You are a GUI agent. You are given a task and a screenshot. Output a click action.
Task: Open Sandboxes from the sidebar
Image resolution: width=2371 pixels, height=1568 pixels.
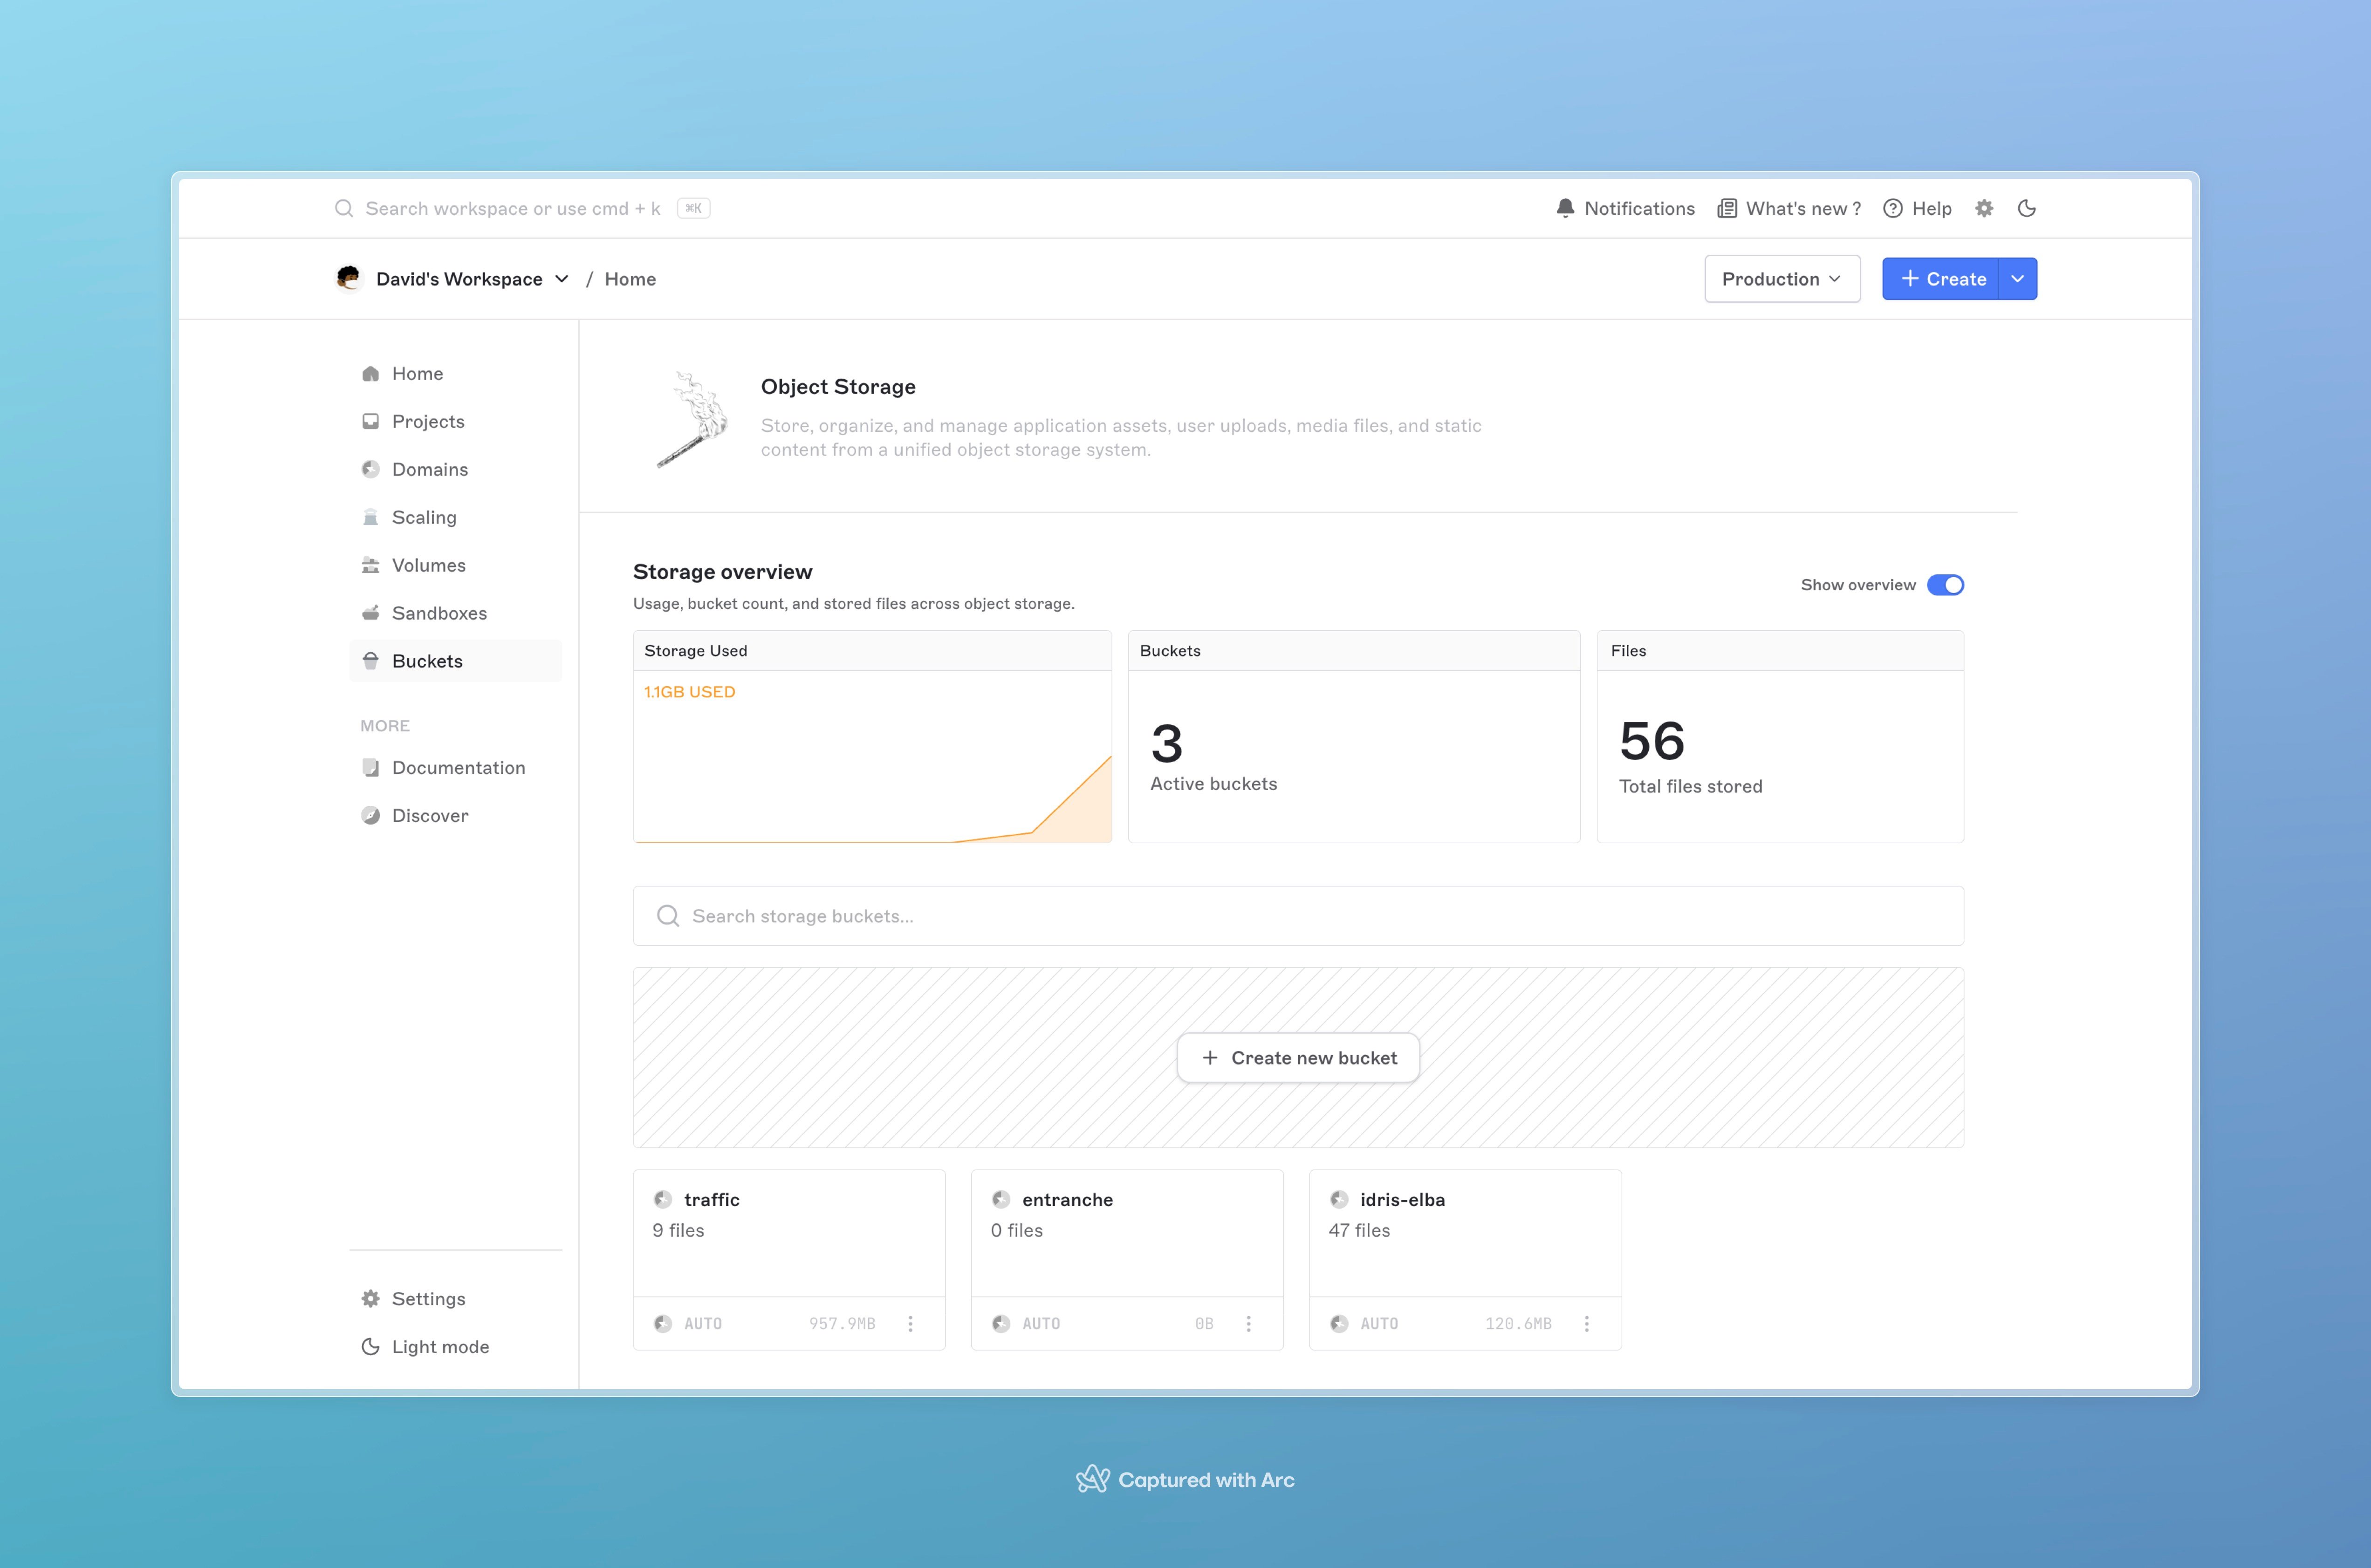[455, 613]
